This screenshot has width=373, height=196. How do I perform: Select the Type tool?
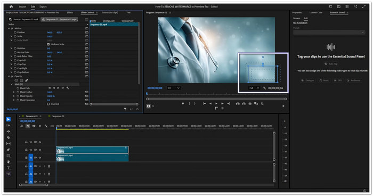tap(9, 168)
